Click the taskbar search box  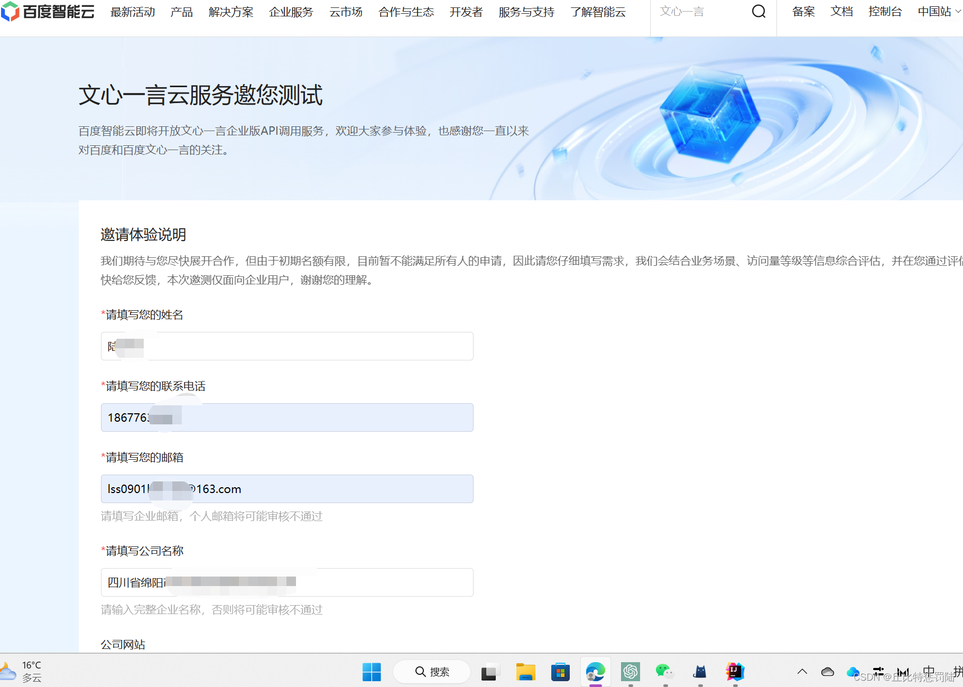432,672
